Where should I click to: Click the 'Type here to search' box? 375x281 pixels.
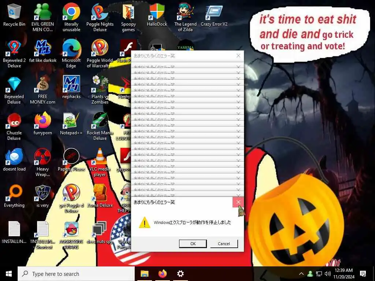tap(76, 274)
